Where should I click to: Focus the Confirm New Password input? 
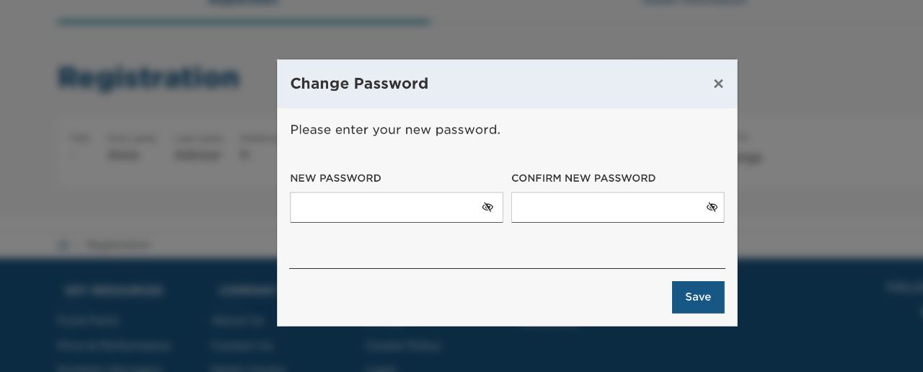606,208
